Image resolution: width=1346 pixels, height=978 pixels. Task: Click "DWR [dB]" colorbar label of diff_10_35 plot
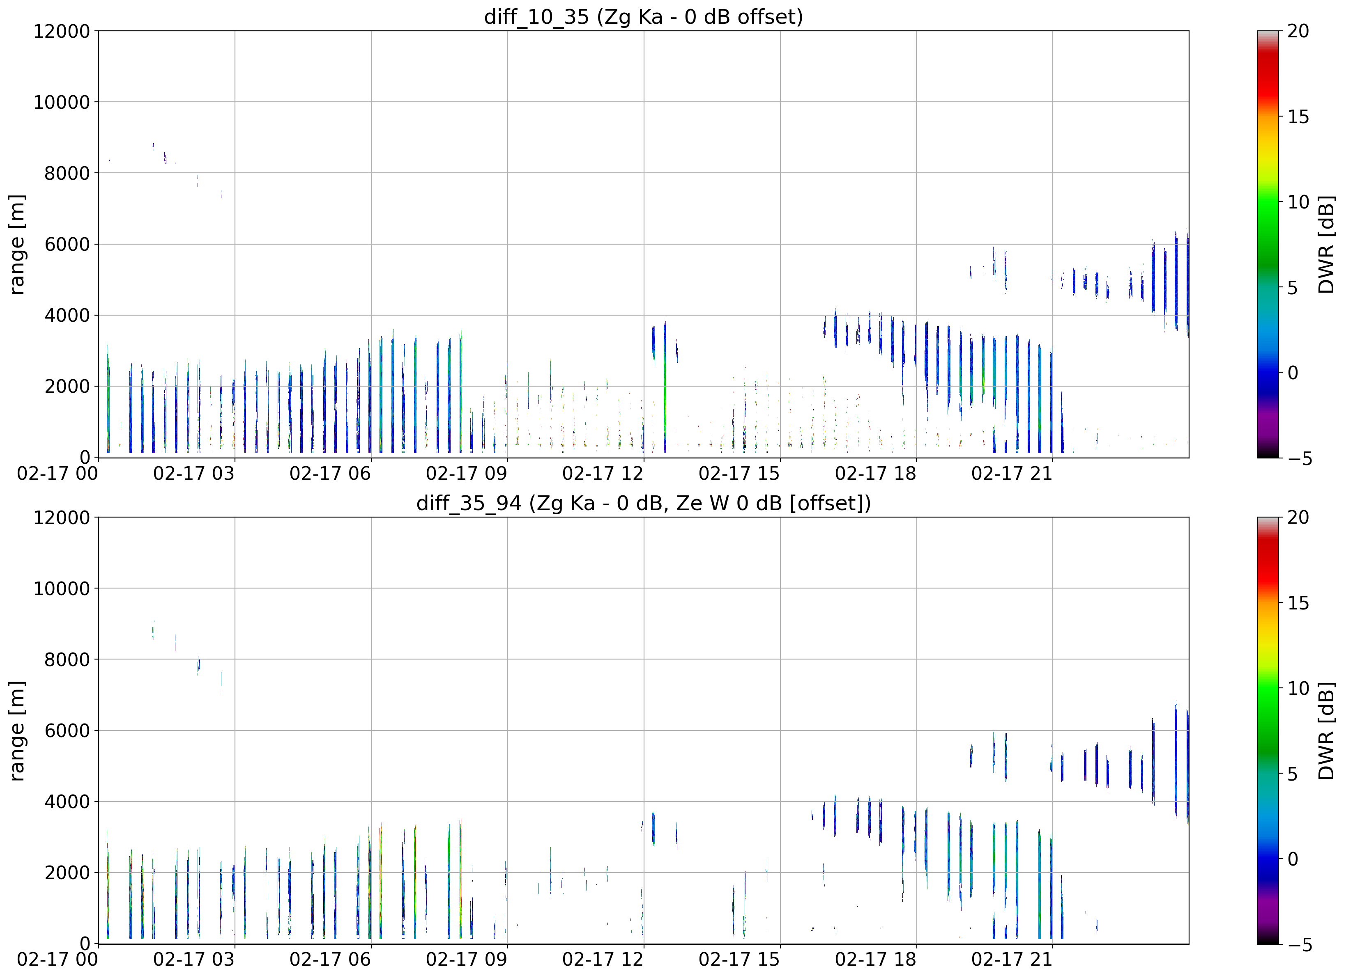point(1325,244)
